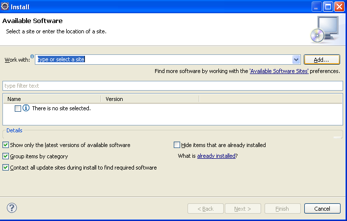The height and width of the screenshot is (221, 347).
Task: Enable 'Hide items that are already installed'
Action: click(x=177, y=145)
